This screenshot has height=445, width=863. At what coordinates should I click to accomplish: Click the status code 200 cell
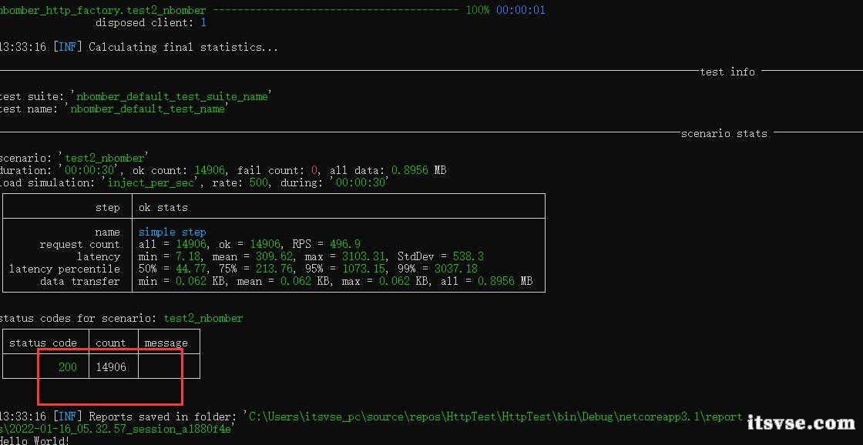(x=68, y=367)
